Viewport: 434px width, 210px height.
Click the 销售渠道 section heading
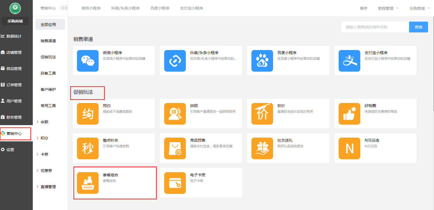click(x=83, y=39)
